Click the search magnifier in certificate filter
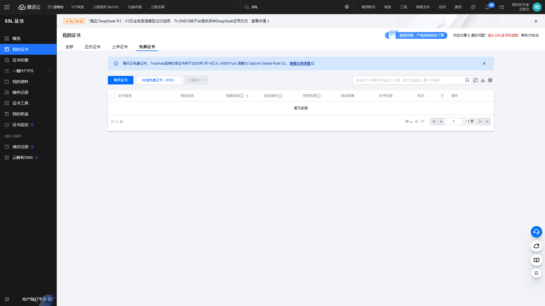The height and width of the screenshot is (306, 545). pyautogui.click(x=467, y=80)
